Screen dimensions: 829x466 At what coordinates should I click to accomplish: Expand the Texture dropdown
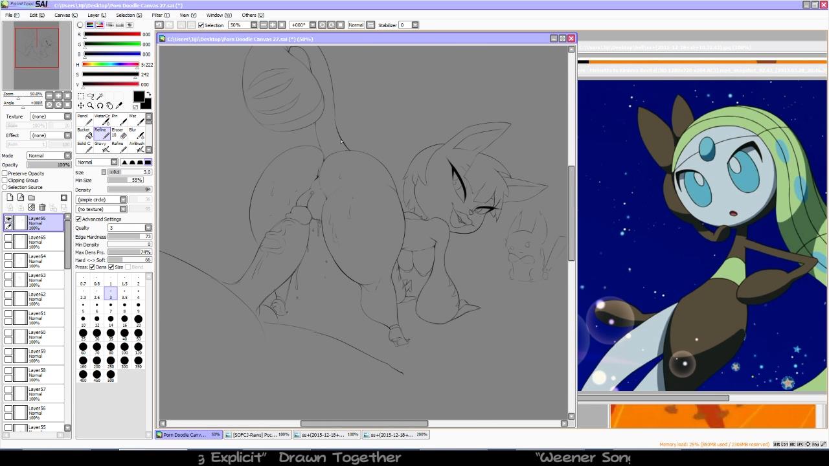[51, 116]
